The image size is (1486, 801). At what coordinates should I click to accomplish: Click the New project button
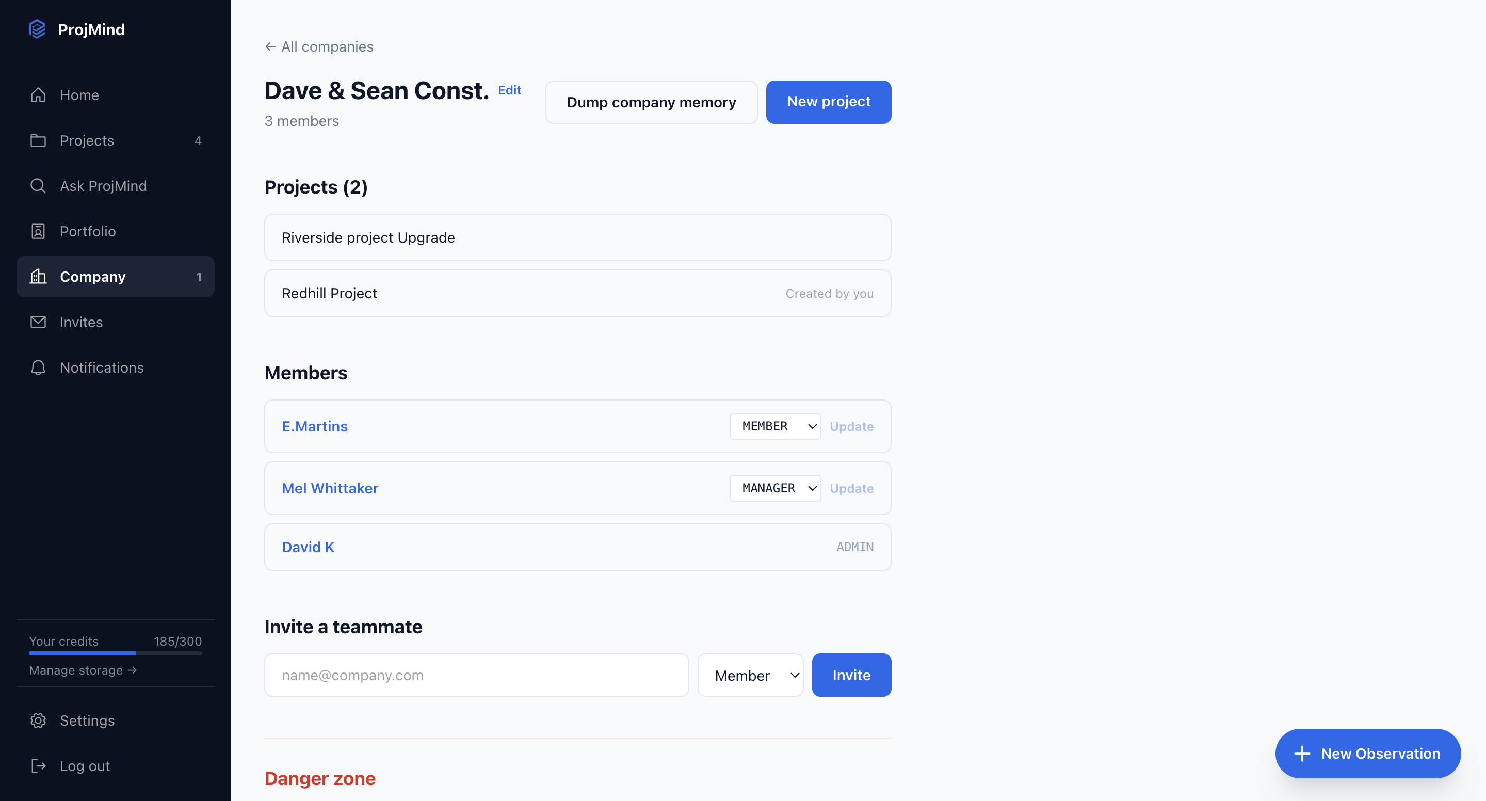point(828,102)
